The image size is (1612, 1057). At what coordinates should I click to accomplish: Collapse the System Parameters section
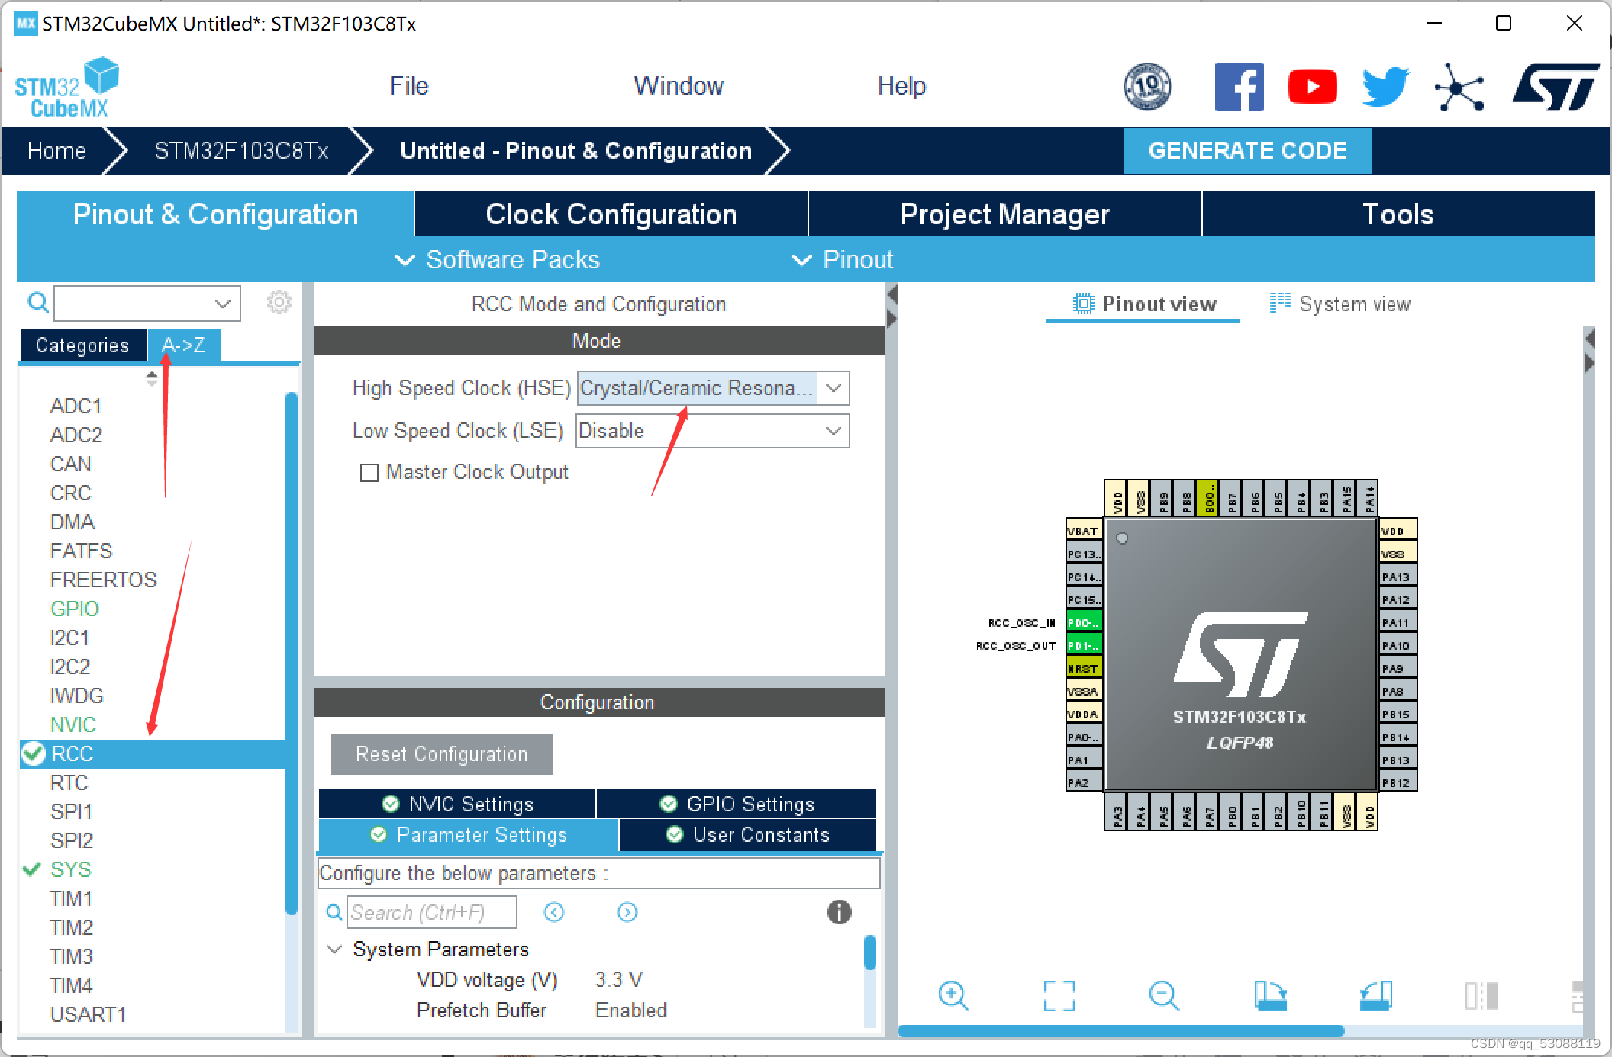click(334, 949)
